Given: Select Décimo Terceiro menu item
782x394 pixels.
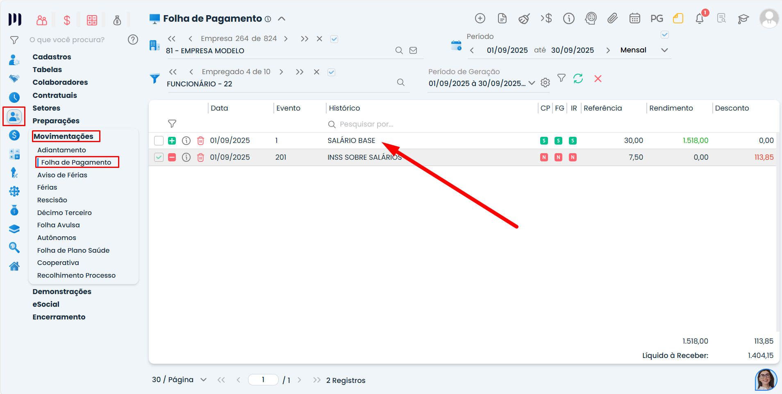Looking at the screenshot, I should 64,213.
